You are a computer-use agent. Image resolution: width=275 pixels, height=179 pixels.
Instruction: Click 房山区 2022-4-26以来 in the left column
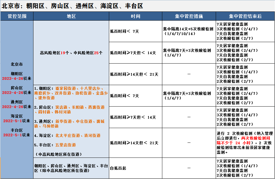(x=17, y=90)
